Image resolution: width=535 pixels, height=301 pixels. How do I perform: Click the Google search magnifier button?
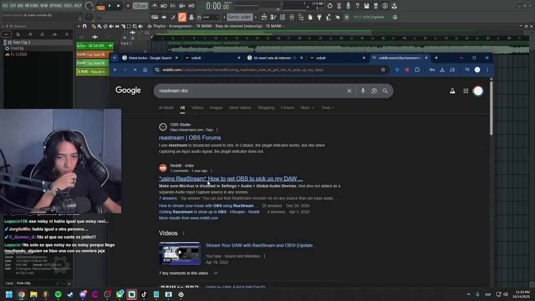pos(385,91)
